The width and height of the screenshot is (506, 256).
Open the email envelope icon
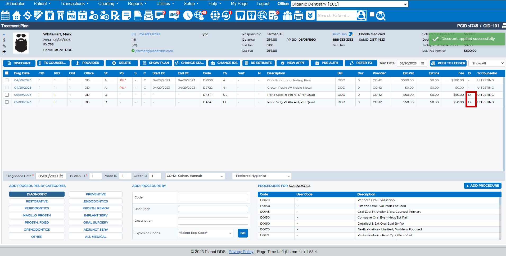click(148, 15)
